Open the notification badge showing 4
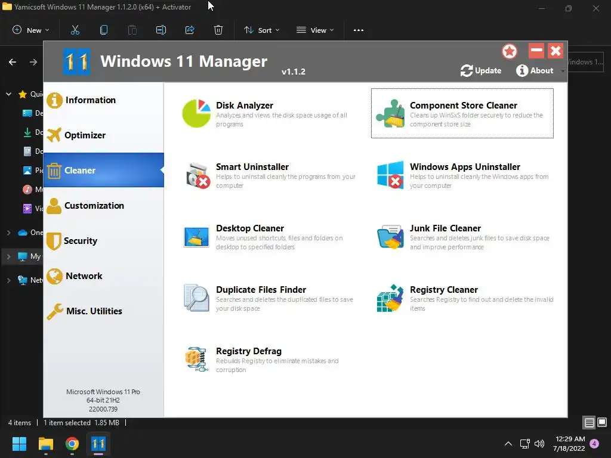Image resolution: width=611 pixels, height=458 pixels. (x=594, y=444)
